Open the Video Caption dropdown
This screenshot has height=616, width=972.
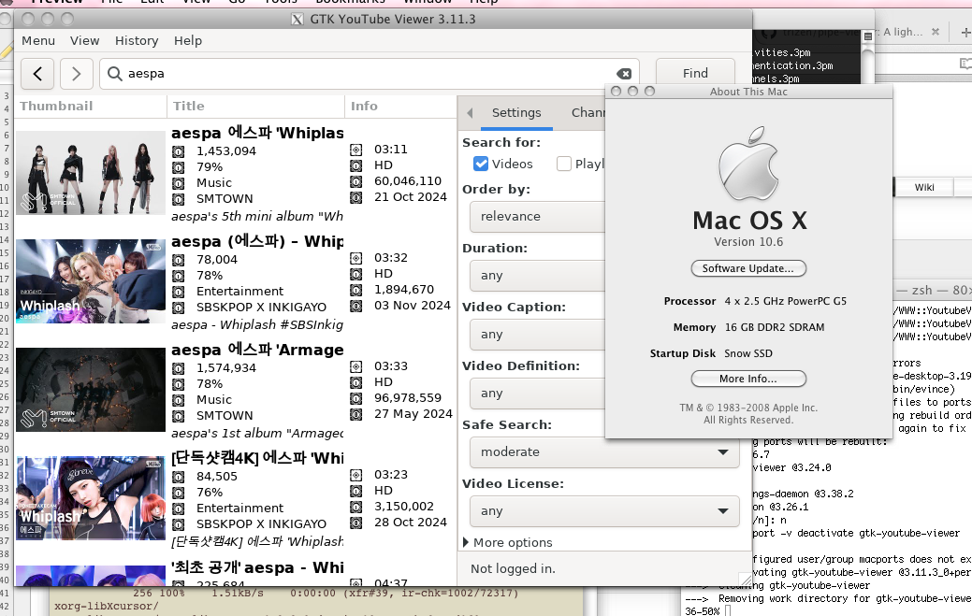(x=537, y=335)
